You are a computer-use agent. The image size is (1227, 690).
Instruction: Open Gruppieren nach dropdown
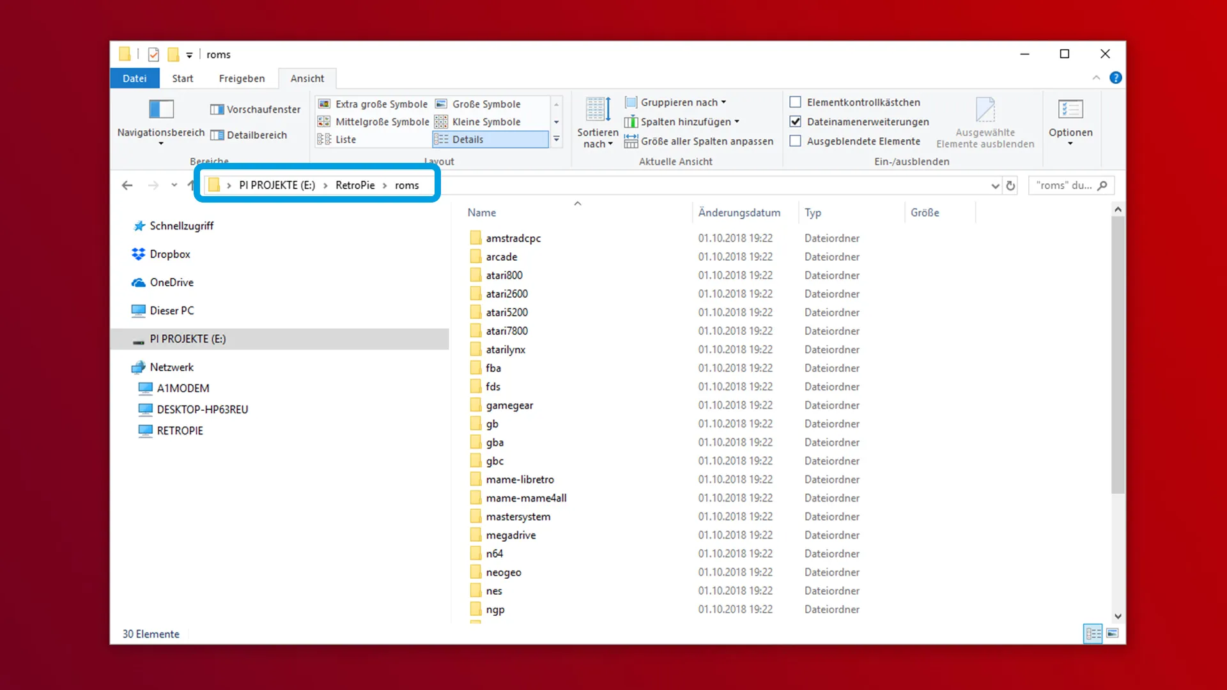click(x=675, y=102)
